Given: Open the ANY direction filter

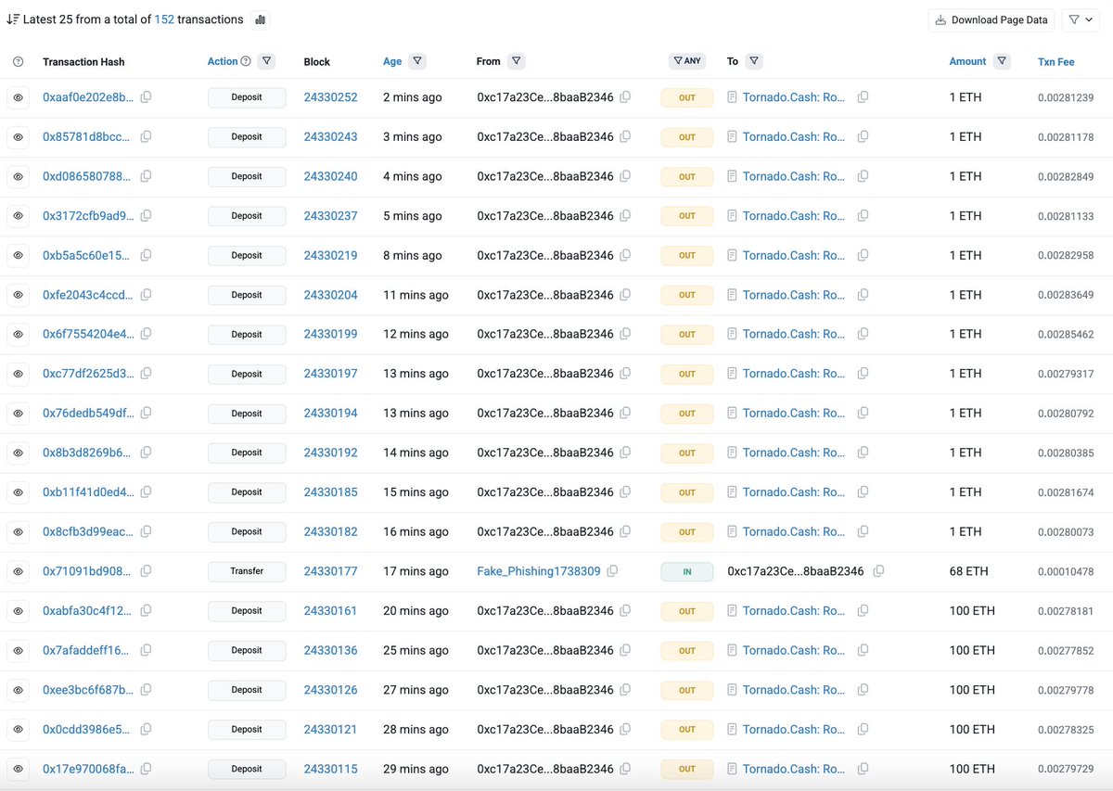Looking at the screenshot, I should [x=686, y=61].
